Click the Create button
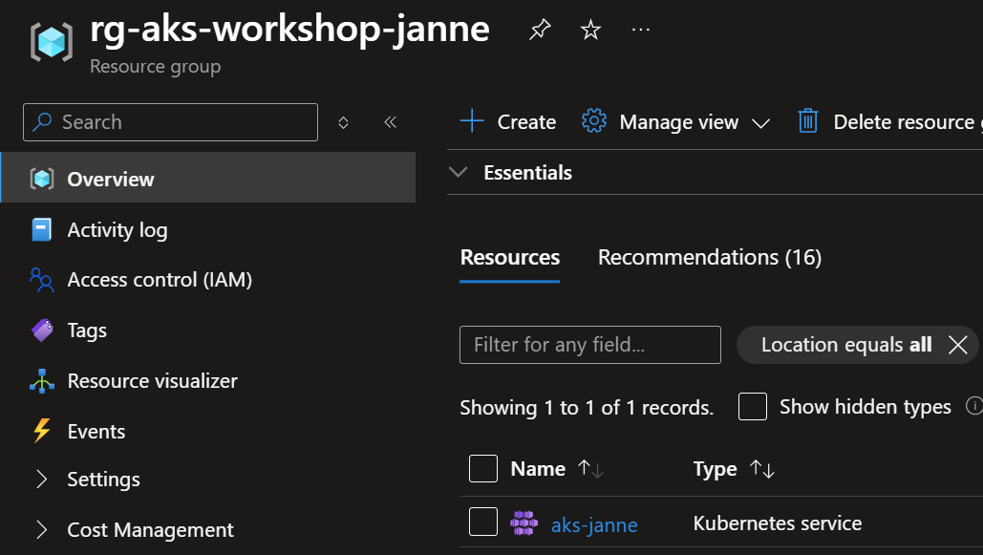The width and height of the screenshot is (983, 555). click(508, 121)
